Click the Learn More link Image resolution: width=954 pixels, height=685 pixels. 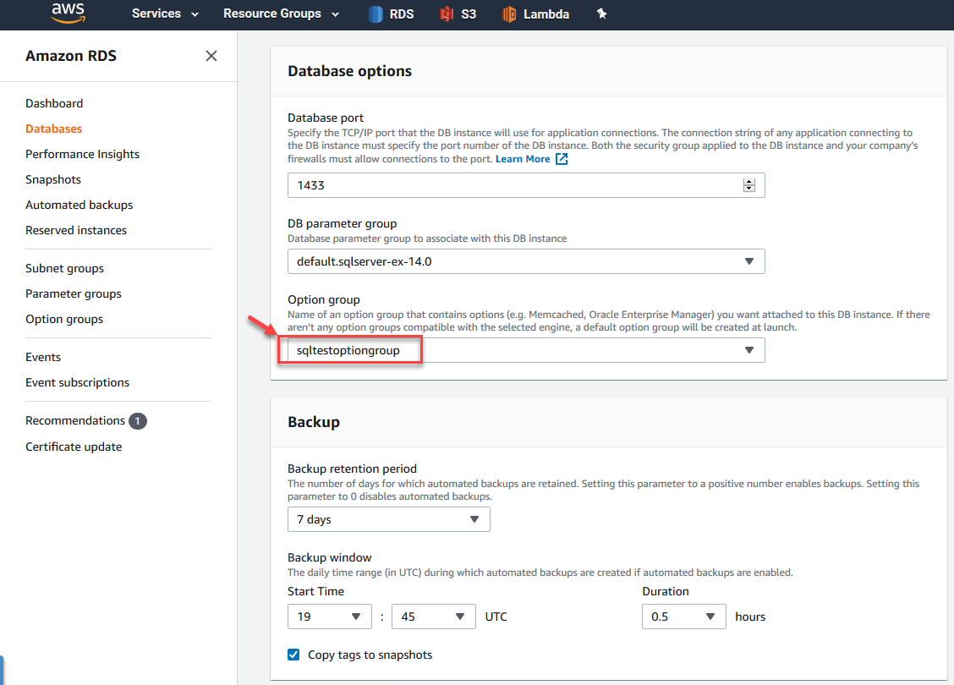[x=523, y=159]
